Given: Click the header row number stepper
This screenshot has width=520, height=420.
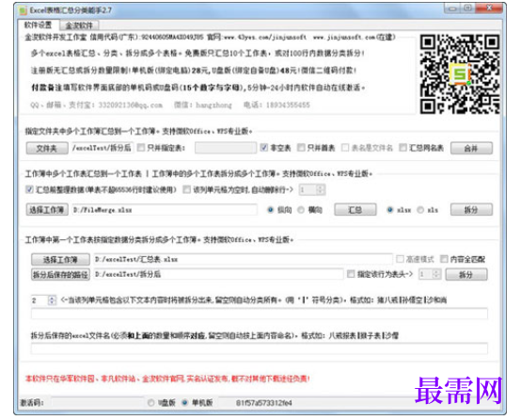Looking at the screenshot, I should point(430,274).
